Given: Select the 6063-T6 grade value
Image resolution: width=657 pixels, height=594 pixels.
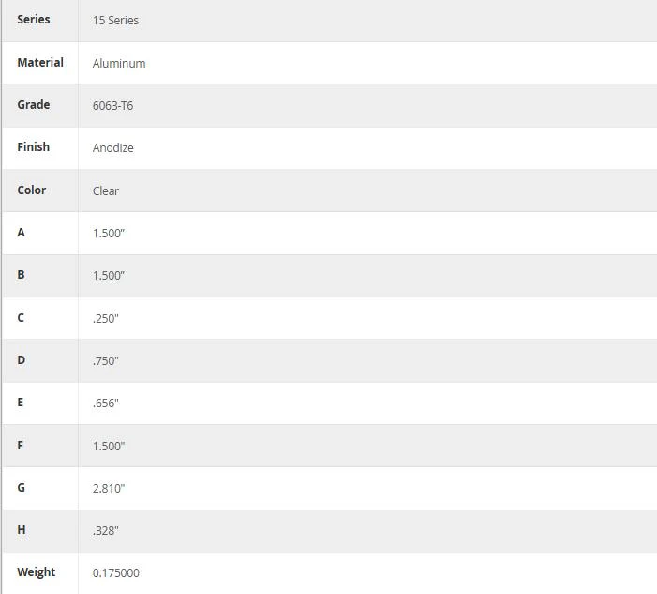Looking at the screenshot, I should click(112, 105).
